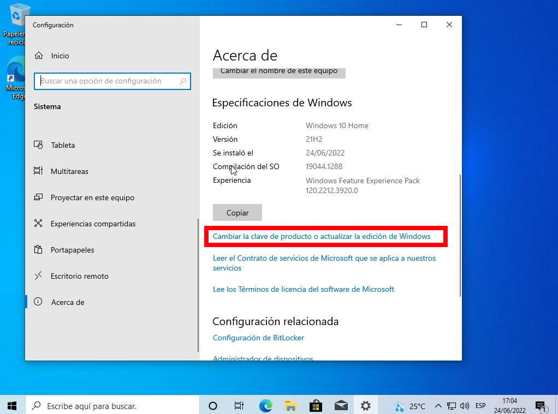Open Portapapeles settings
Screen dimensions: 558x414
tap(72, 250)
